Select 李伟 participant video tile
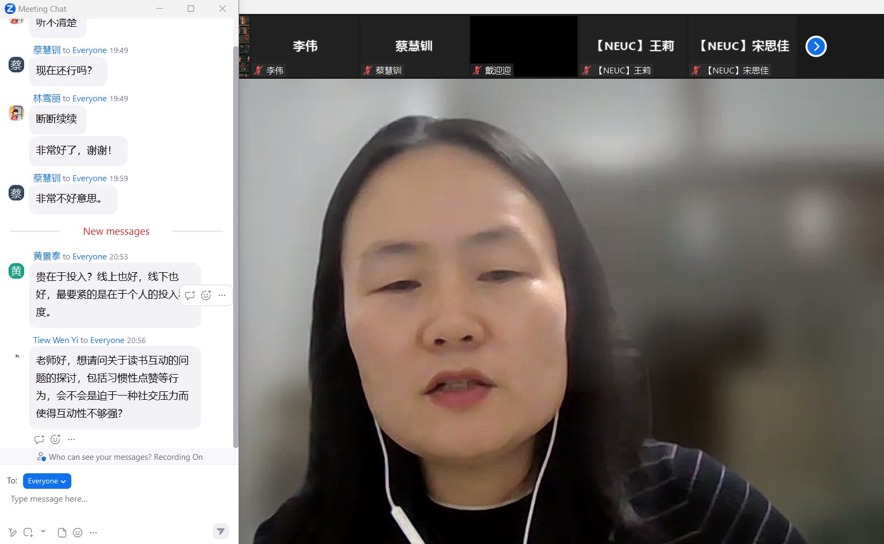884x544 pixels. 305,46
